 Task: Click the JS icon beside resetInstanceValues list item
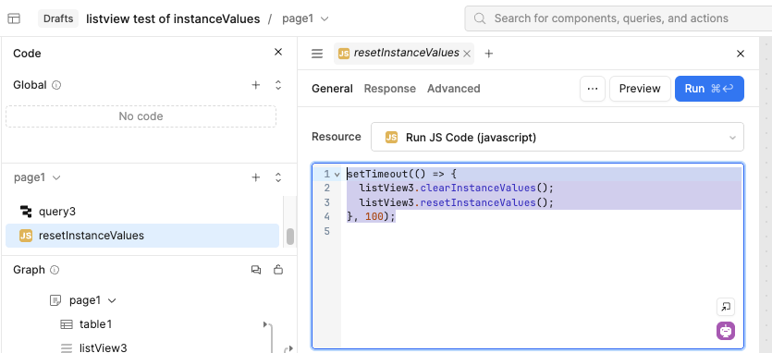tap(26, 236)
